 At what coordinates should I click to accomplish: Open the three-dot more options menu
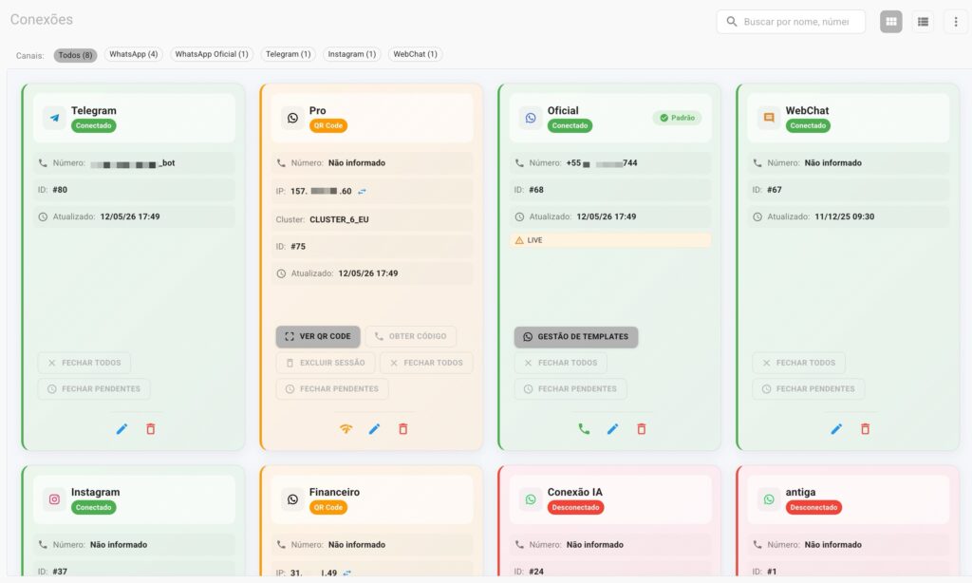point(955,22)
